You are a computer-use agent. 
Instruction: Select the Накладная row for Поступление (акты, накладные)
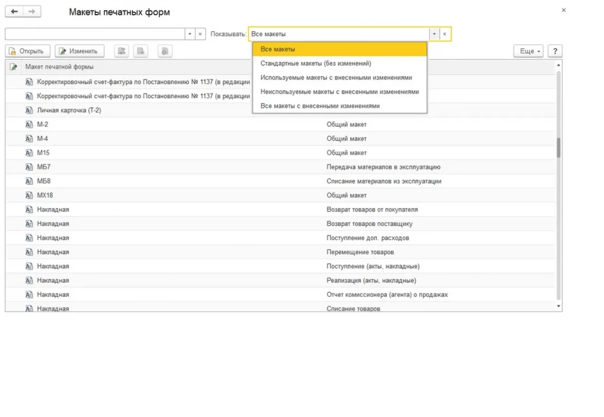pyautogui.click(x=280, y=267)
